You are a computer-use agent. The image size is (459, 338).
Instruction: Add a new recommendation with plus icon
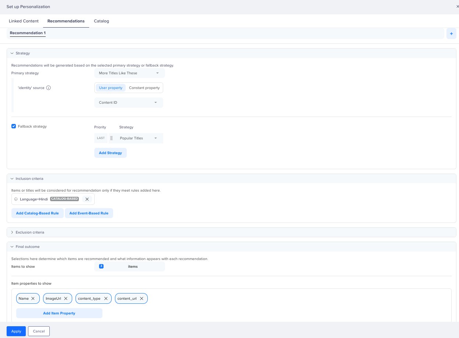451,33
